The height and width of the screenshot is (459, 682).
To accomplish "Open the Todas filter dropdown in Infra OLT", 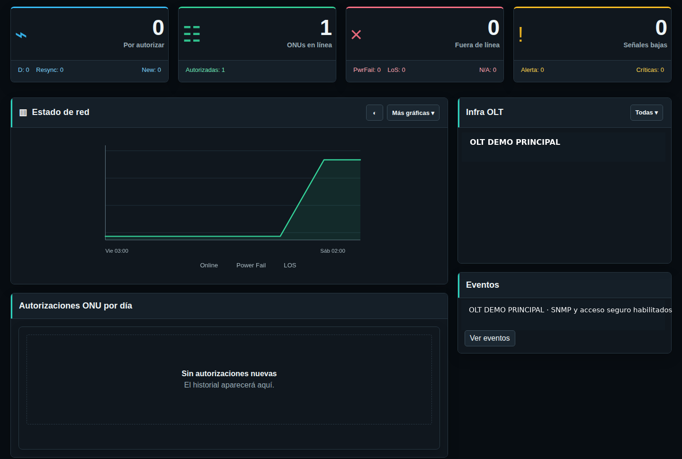I will (646, 113).
